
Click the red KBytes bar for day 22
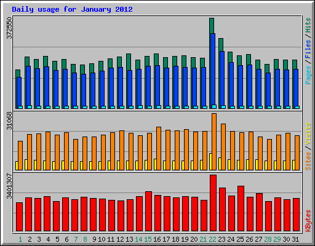213,203
